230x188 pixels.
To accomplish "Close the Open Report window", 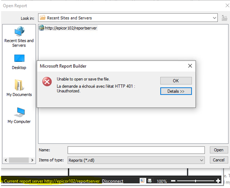I will [227, 5].
